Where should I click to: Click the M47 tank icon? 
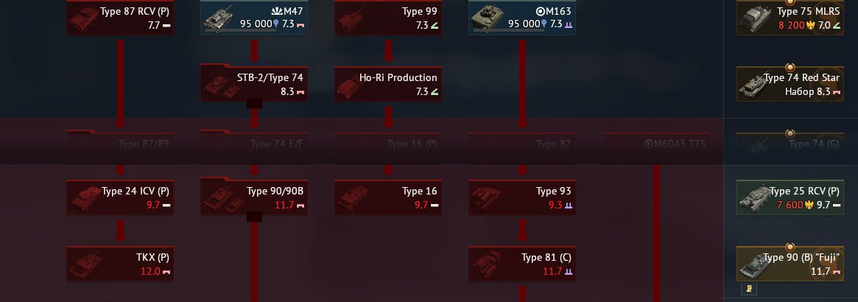[219, 18]
